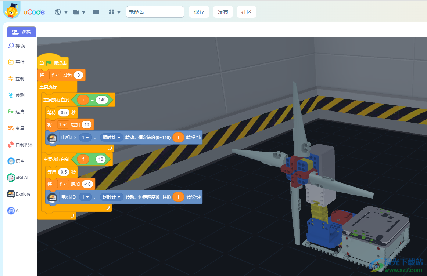This screenshot has width=427, height=276.
Task: Open the 顺时针 rotation direction dropdown
Action: coord(112,138)
